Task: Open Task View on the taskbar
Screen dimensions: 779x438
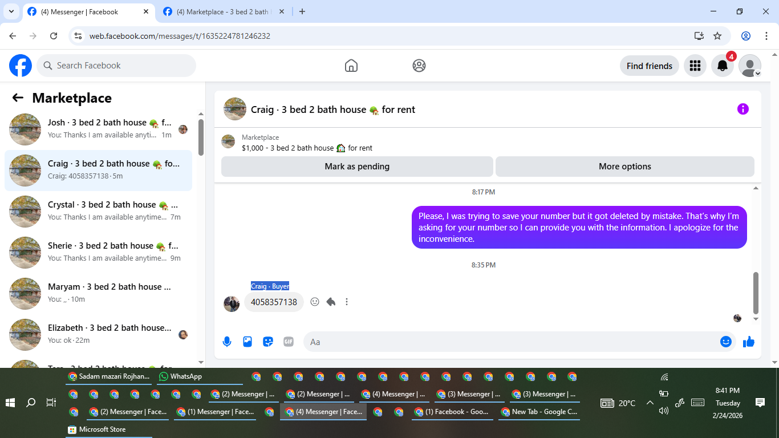Action: (x=51, y=403)
